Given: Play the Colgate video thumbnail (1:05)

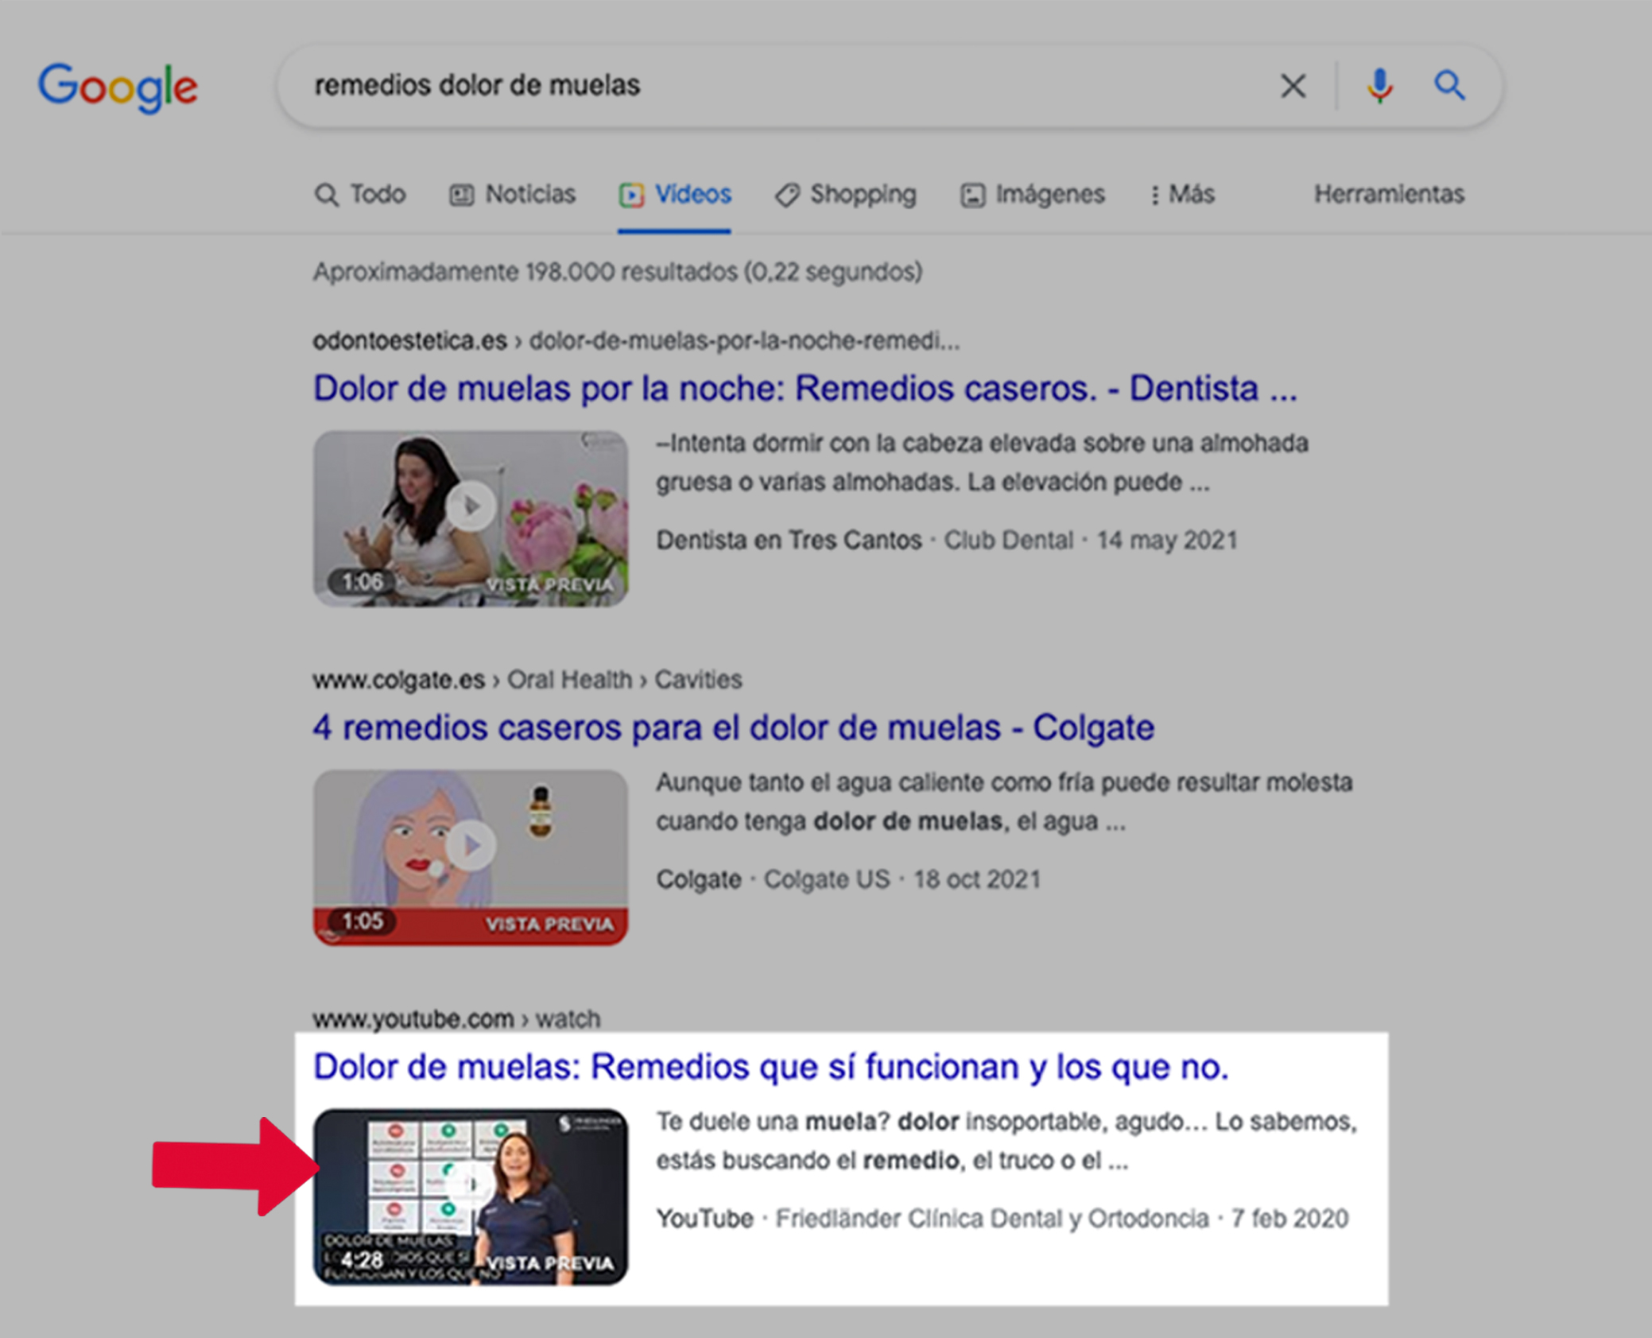Looking at the screenshot, I should click(x=470, y=858).
